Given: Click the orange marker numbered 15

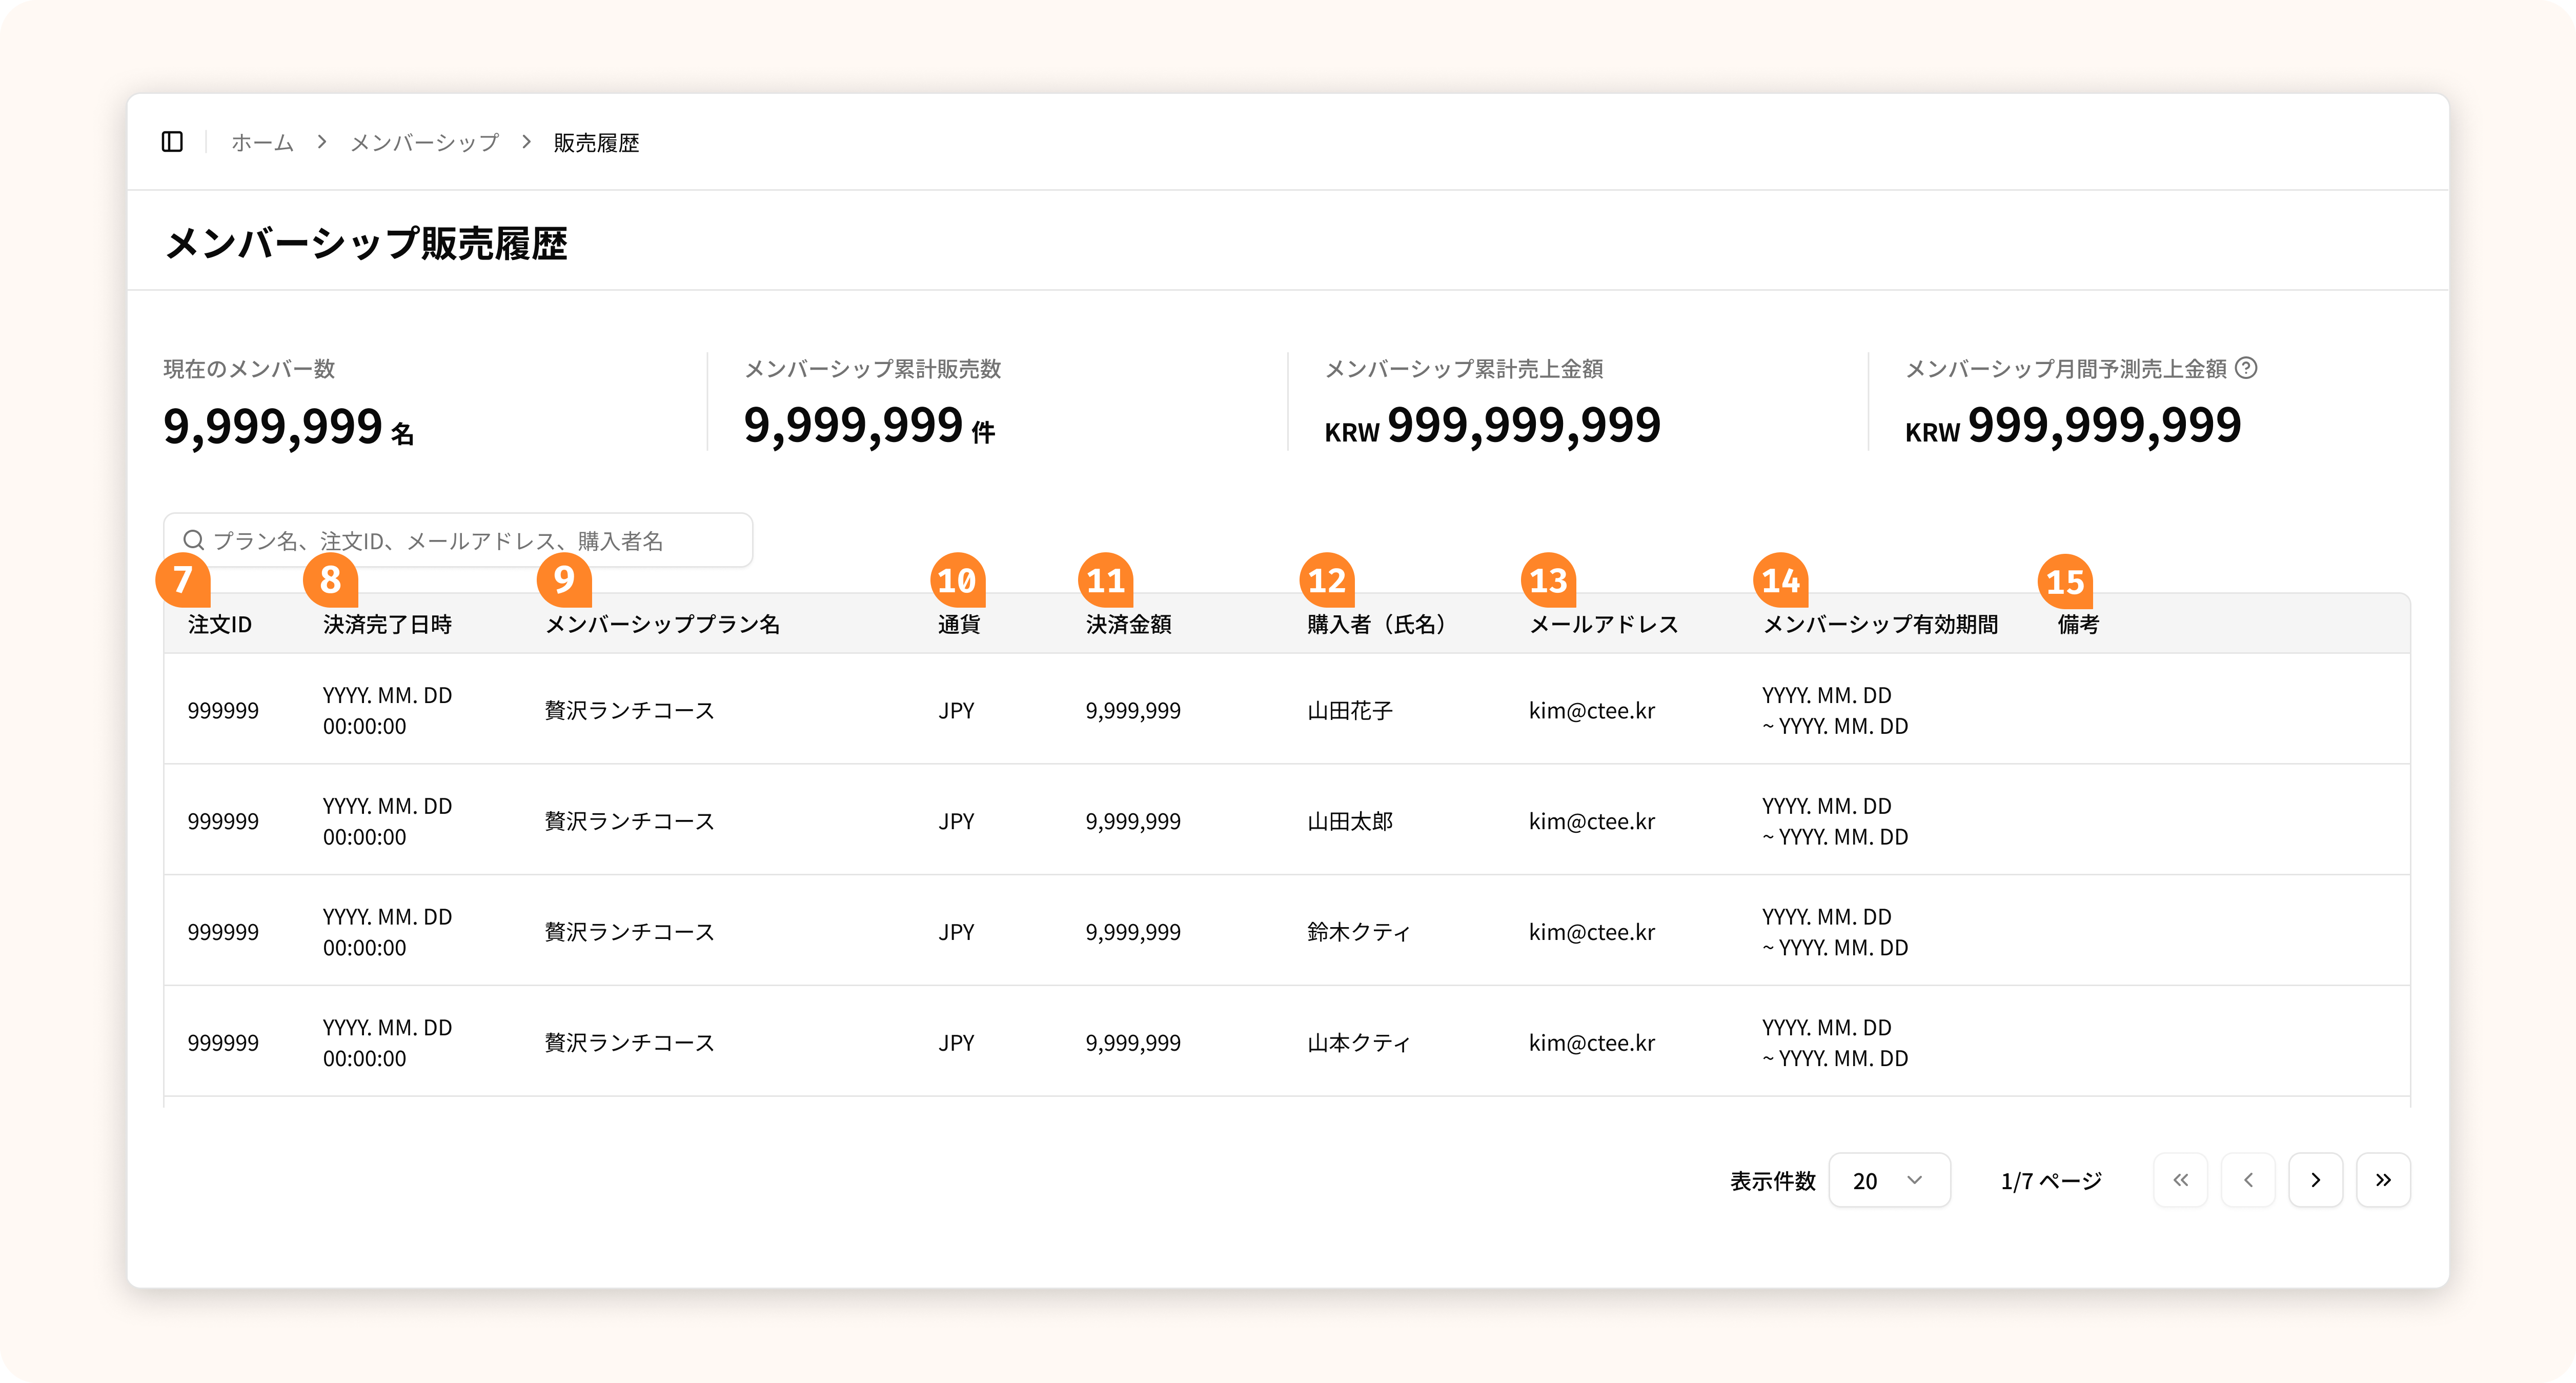Looking at the screenshot, I should (2065, 581).
